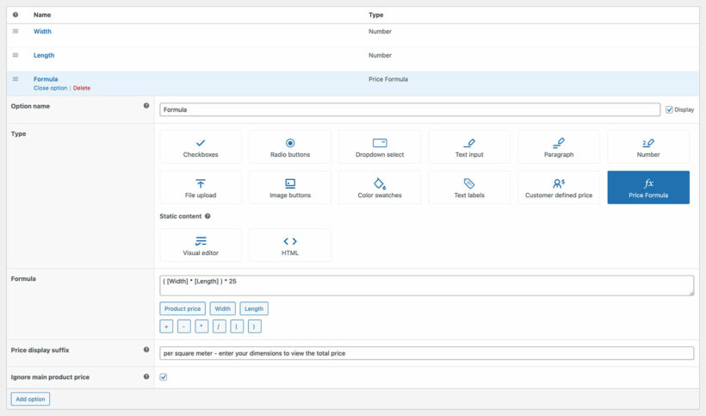Toggle the Display checkbox
706x416 pixels.
point(670,110)
